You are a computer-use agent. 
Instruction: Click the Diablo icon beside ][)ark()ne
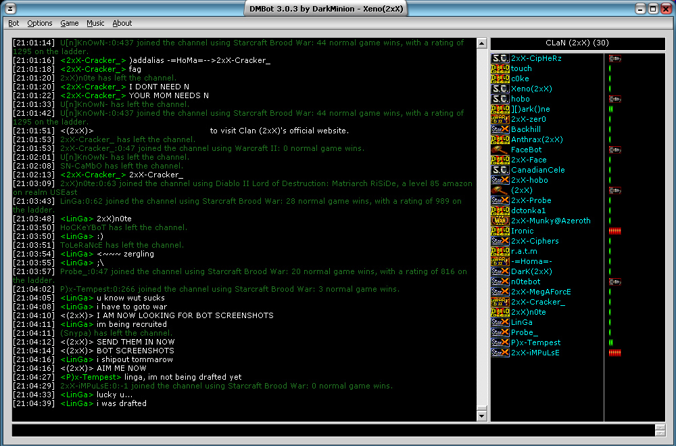click(x=500, y=109)
